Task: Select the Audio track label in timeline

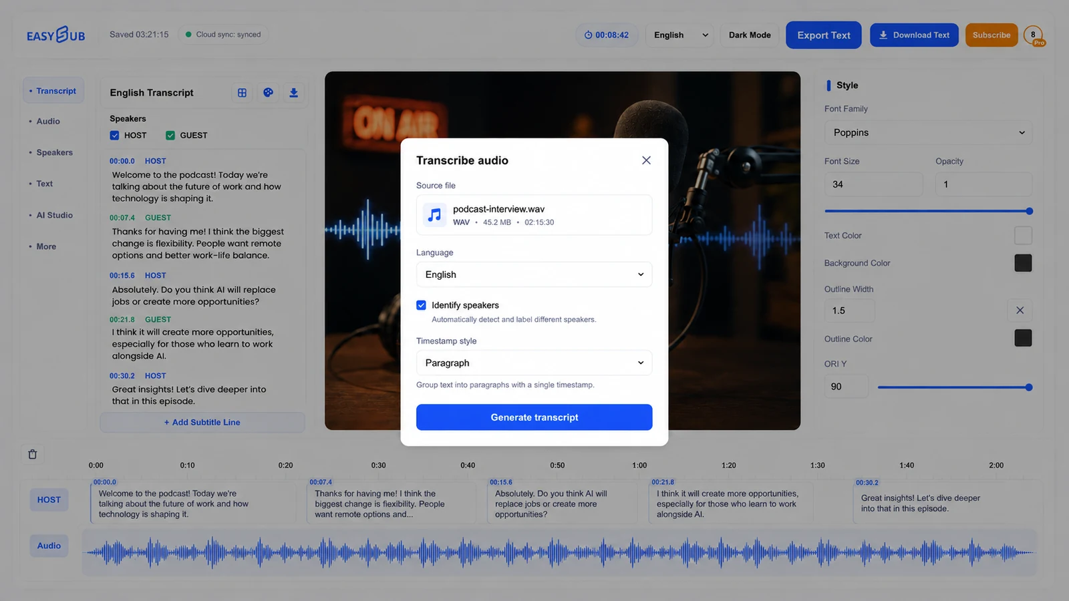Action: click(49, 546)
